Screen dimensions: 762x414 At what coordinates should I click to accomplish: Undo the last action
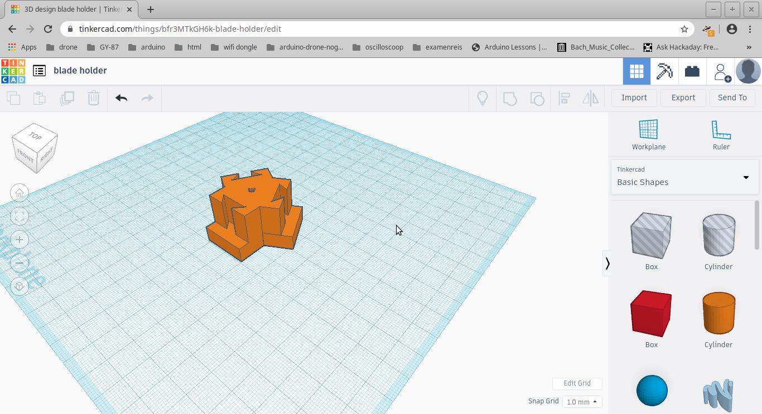coord(121,98)
